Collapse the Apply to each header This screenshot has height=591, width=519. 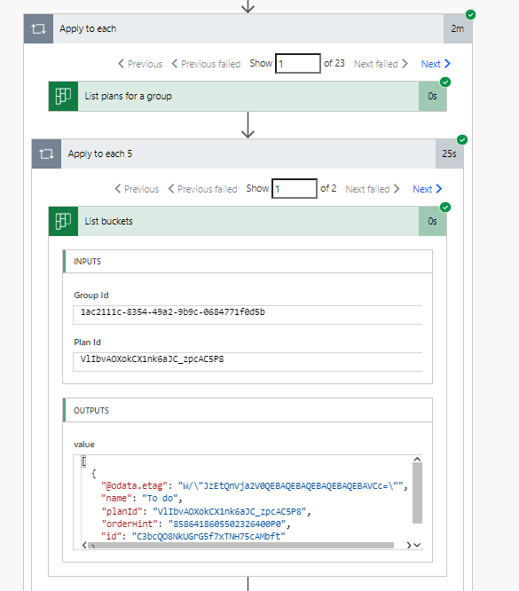pos(248,28)
